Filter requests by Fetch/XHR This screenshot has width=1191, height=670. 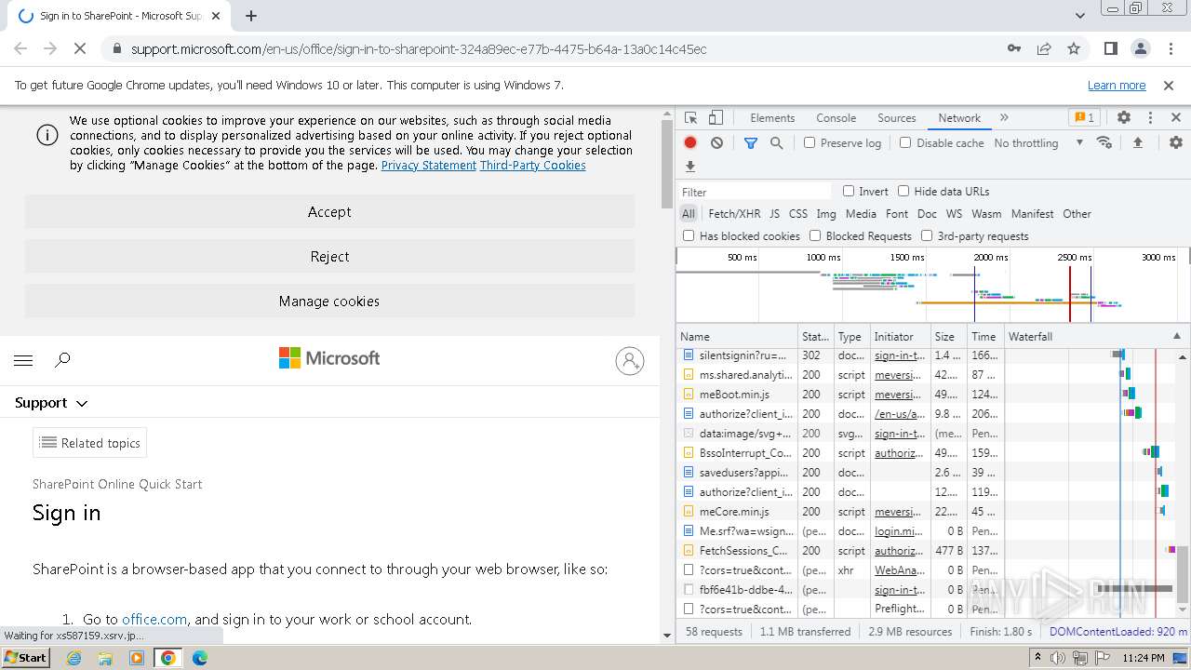(734, 213)
